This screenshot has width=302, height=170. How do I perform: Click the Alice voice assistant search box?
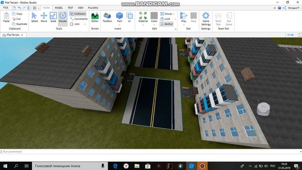point(70,166)
